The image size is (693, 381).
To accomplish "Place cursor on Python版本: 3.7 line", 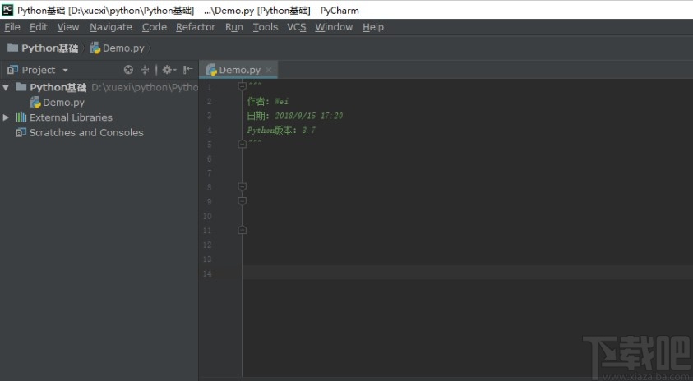I will coord(281,131).
